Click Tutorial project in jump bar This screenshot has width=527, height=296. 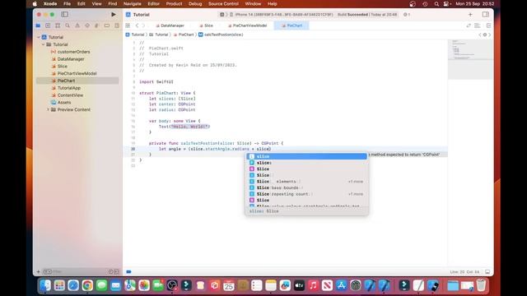click(x=135, y=35)
